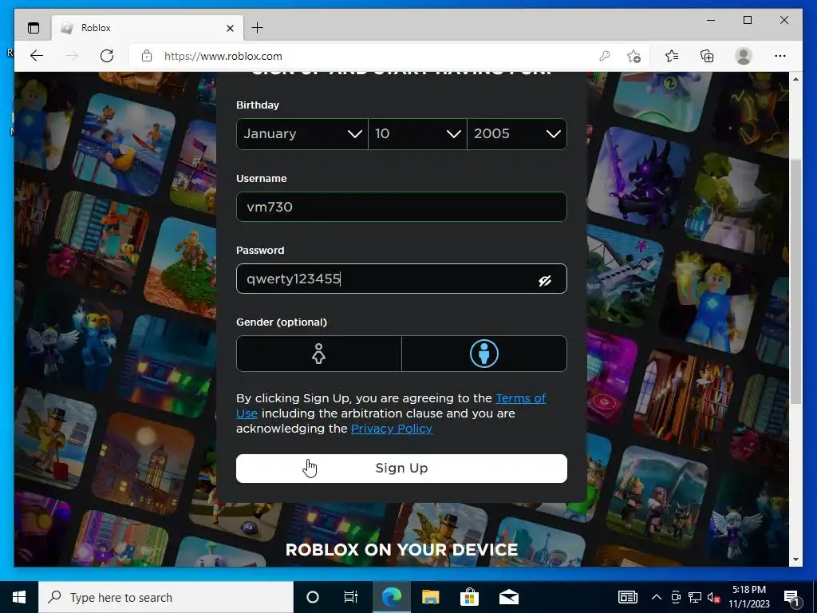Open the Favorites list icon

coord(672,56)
